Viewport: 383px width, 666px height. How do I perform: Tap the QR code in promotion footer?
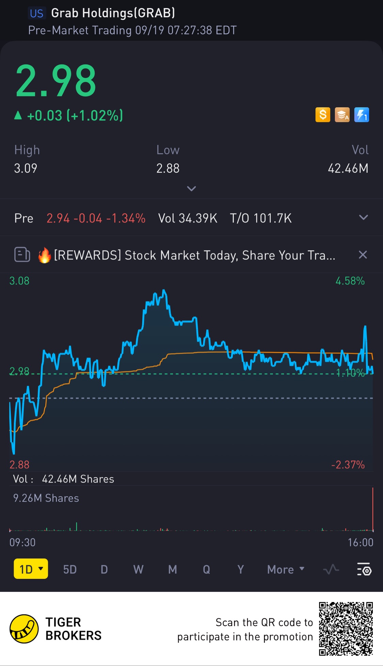tap(346, 629)
